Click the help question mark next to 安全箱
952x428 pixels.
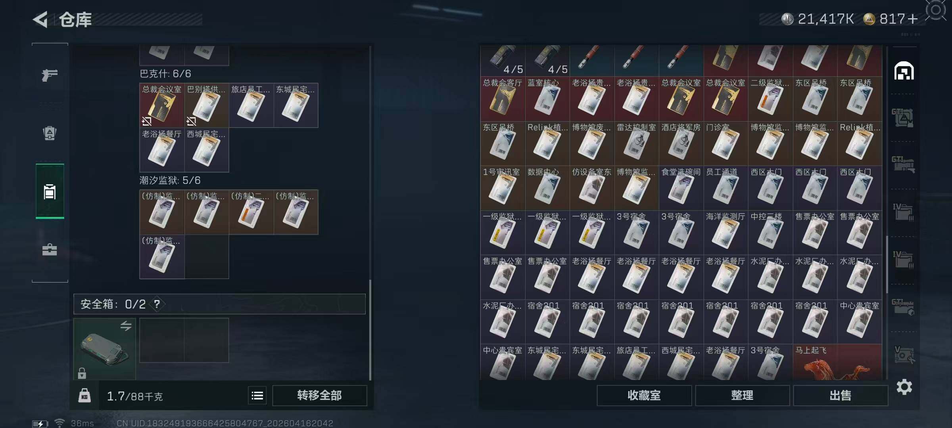[157, 304]
